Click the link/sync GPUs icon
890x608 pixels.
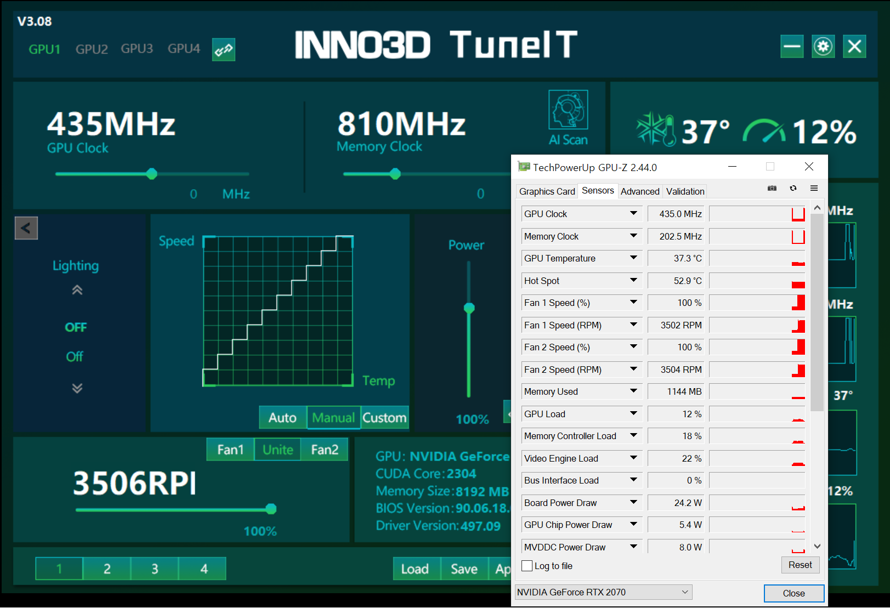[224, 49]
